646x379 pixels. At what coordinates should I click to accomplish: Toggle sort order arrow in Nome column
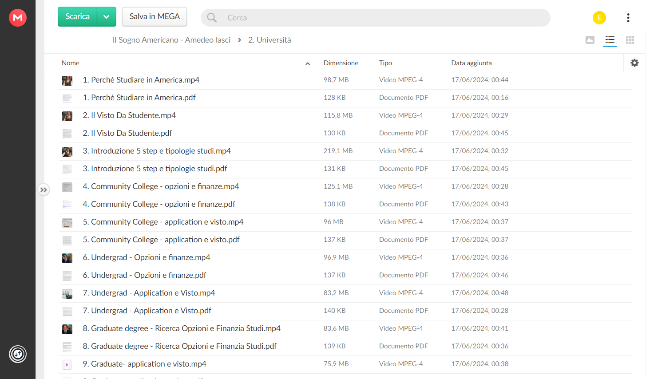click(308, 64)
